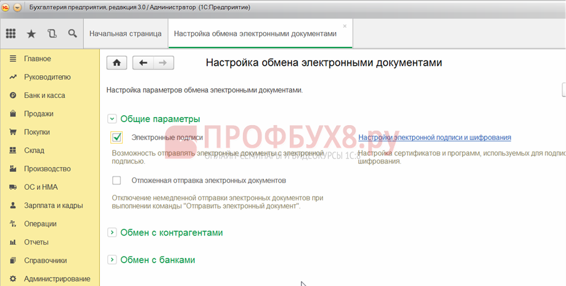This screenshot has width=566, height=286.
Task: Click the Руководителю chart icon
Action: coord(13,77)
